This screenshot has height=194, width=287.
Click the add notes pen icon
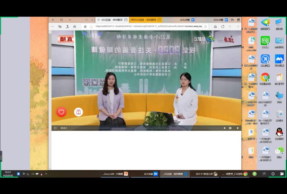67,26
